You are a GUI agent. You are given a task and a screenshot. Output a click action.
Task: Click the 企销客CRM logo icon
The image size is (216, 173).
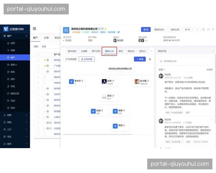coord(6,29)
